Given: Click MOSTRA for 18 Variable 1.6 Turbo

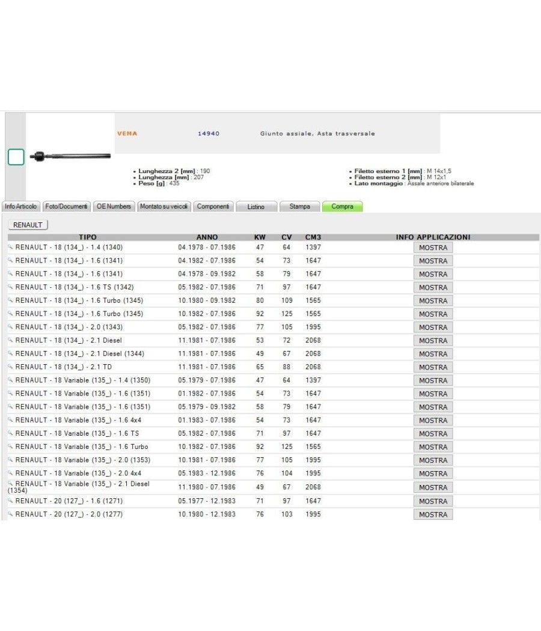Looking at the screenshot, I should (x=433, y=447).
